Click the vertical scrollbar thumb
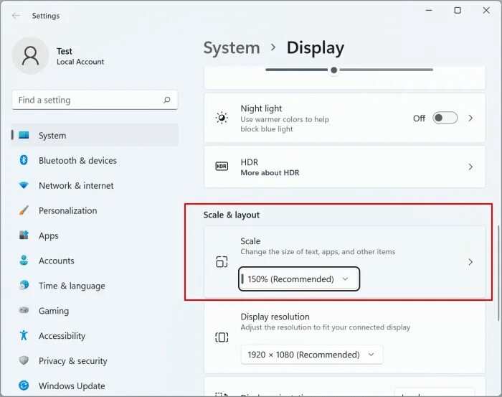The image size is (502, 397). [x=498, y=273]
